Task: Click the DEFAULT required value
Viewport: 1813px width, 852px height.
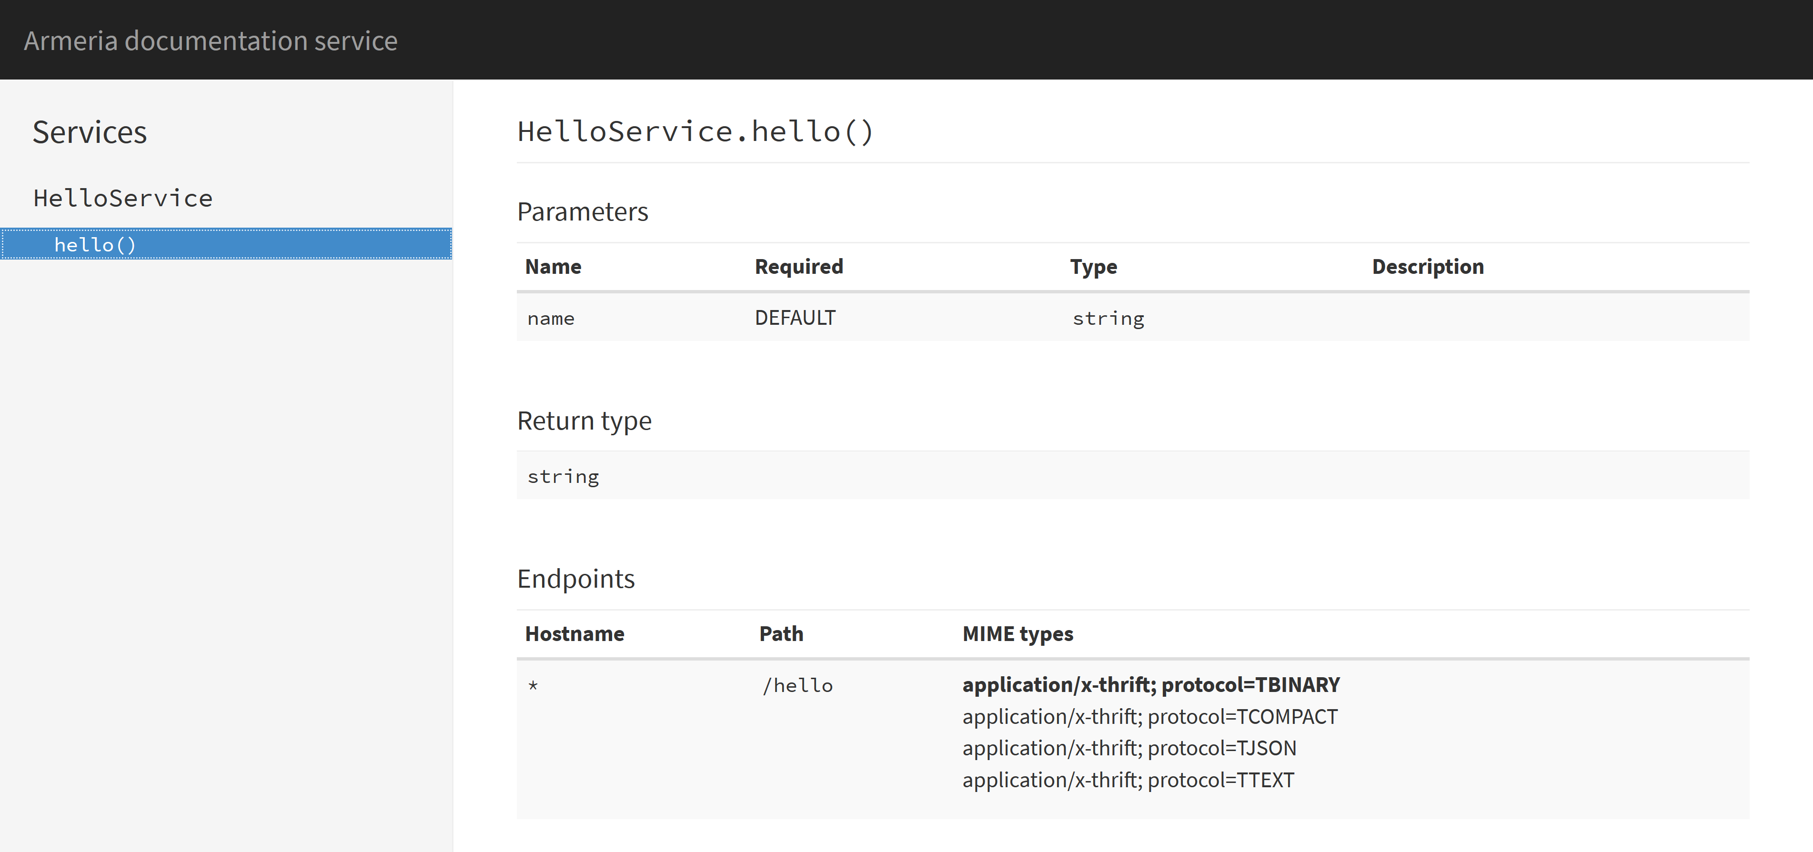Action: pos(795,318)
